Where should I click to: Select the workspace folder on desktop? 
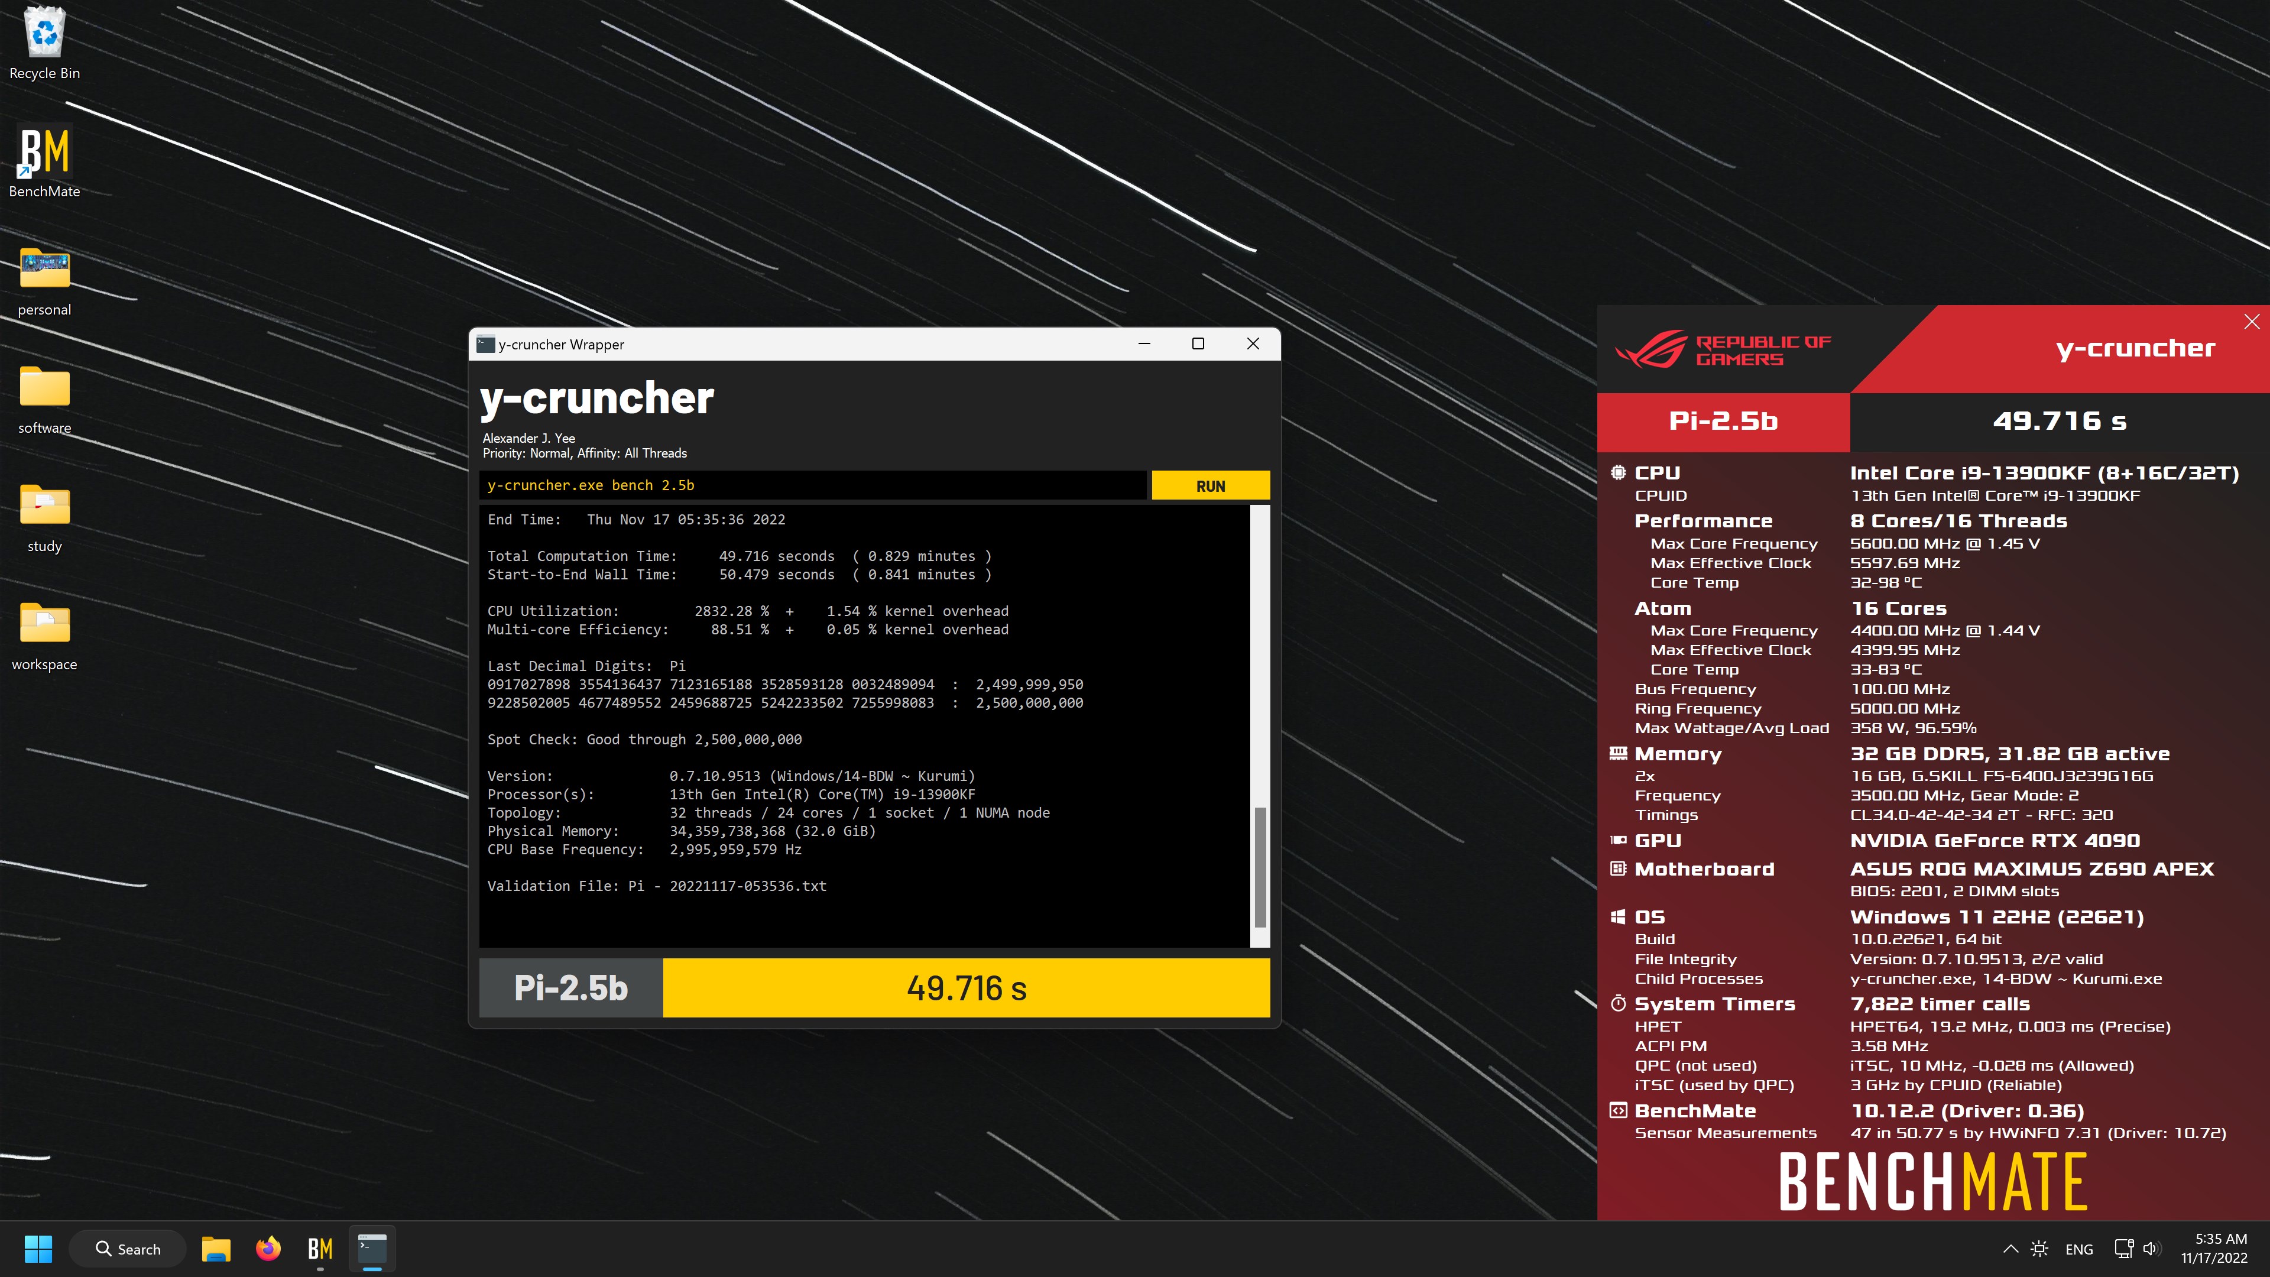pos(44,636)
